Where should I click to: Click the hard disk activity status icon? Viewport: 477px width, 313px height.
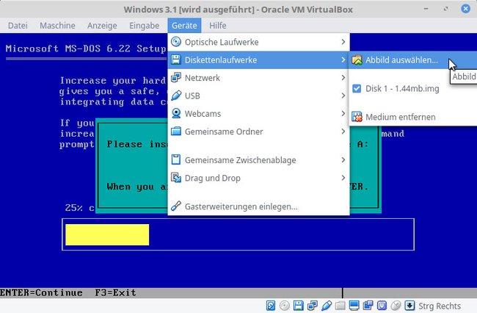pos(271,306)
